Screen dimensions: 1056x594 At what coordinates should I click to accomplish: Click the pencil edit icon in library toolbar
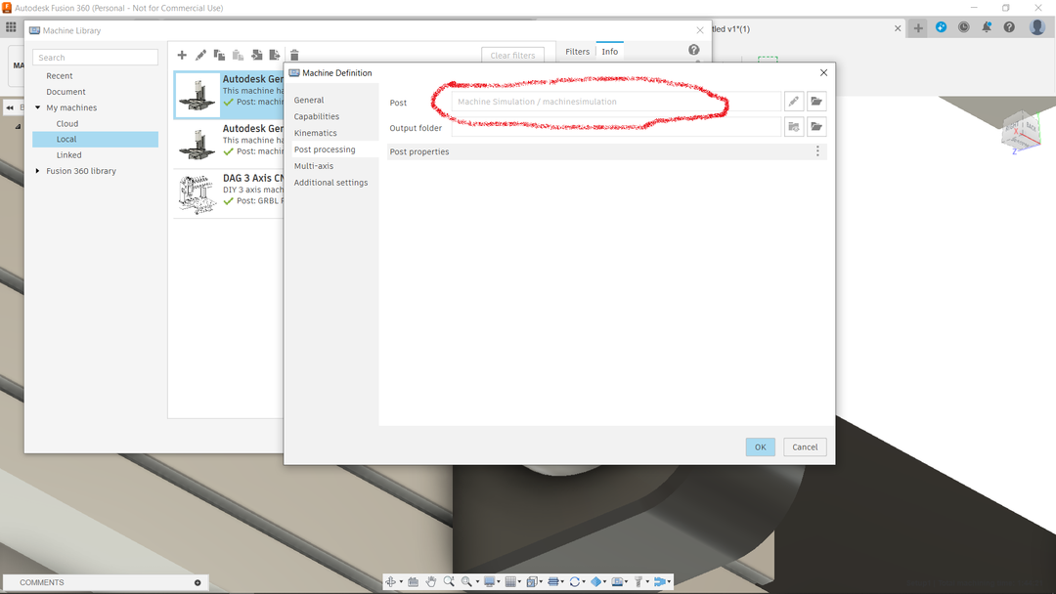[200, 56]
